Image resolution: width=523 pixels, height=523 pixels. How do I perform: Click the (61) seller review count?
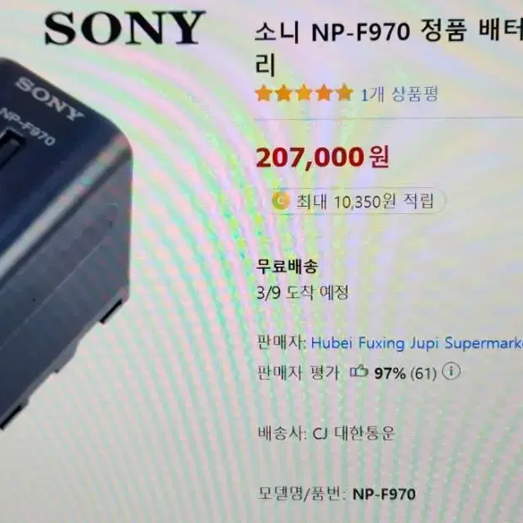point(423,373)
